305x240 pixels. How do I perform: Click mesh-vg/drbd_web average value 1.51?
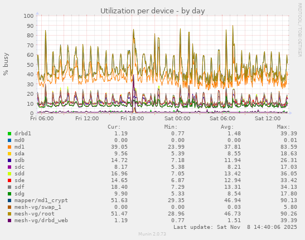234,221
